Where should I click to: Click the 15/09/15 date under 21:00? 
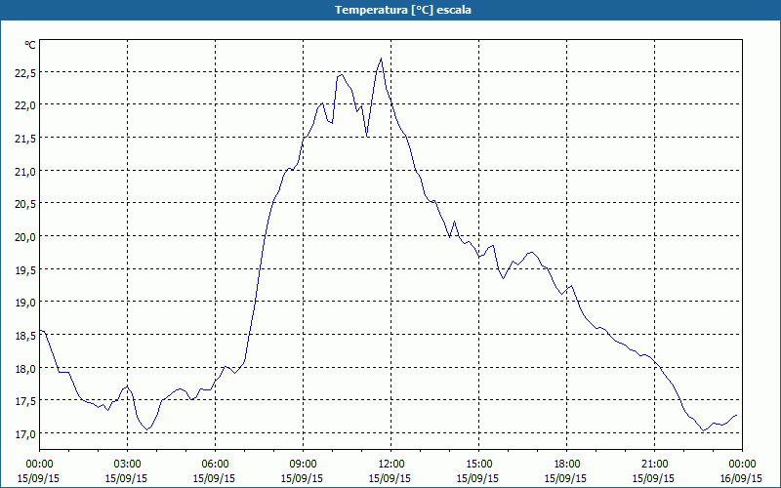[x=653, y=478]
